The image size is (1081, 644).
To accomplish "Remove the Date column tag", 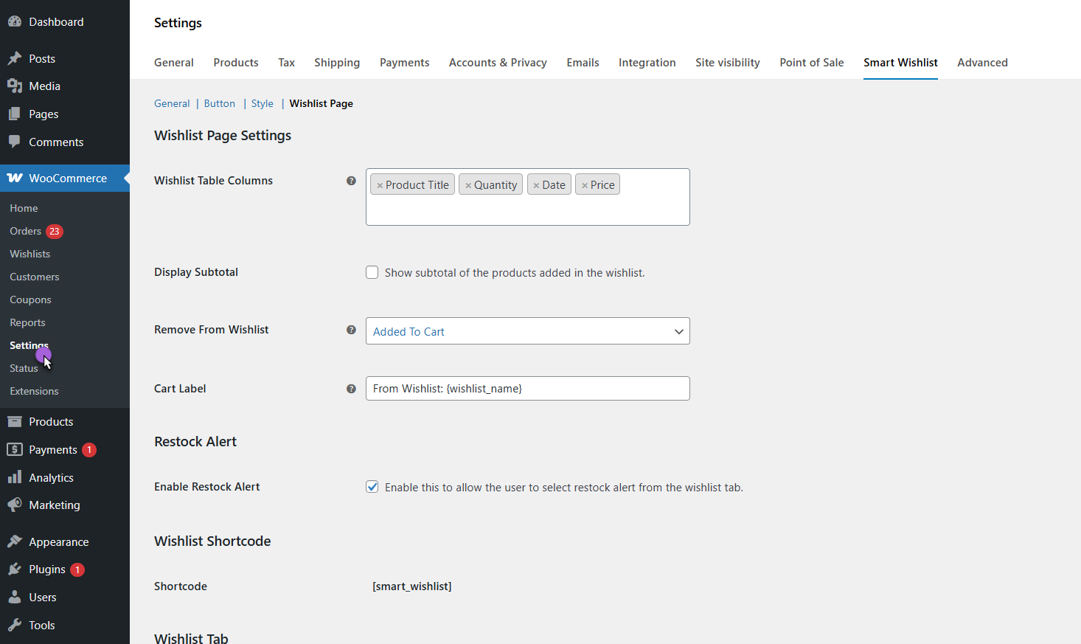I will pyautogui.click(x=536, y=186).
